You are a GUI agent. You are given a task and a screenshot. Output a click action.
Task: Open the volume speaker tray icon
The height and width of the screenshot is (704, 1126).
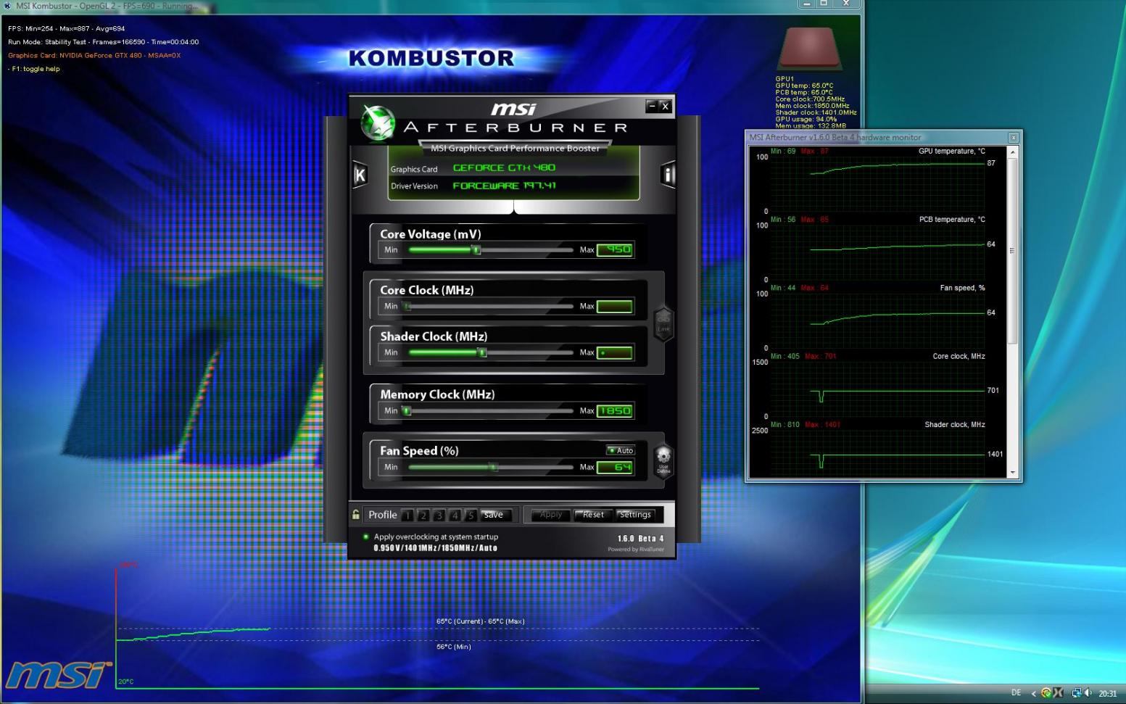[1088, 693]
